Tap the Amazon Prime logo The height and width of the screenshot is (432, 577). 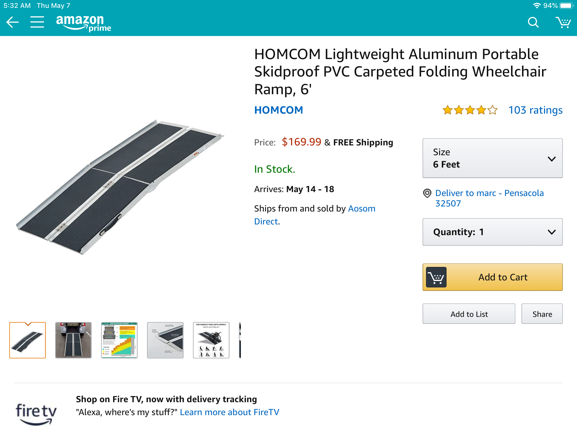(x=83, y=23)
